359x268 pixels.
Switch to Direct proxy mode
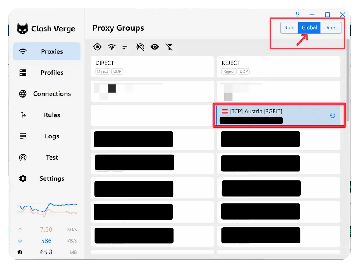331,28
